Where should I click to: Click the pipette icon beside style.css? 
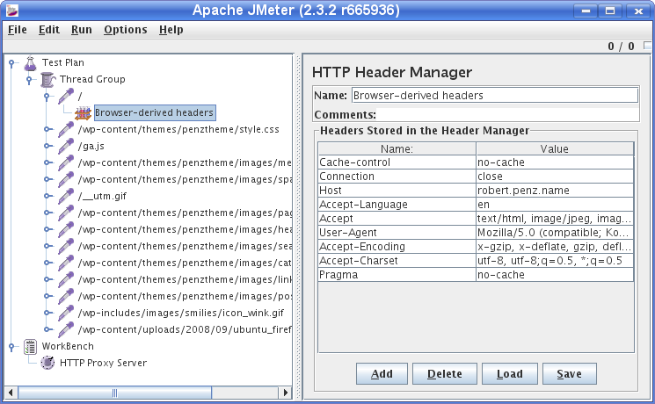66,130
